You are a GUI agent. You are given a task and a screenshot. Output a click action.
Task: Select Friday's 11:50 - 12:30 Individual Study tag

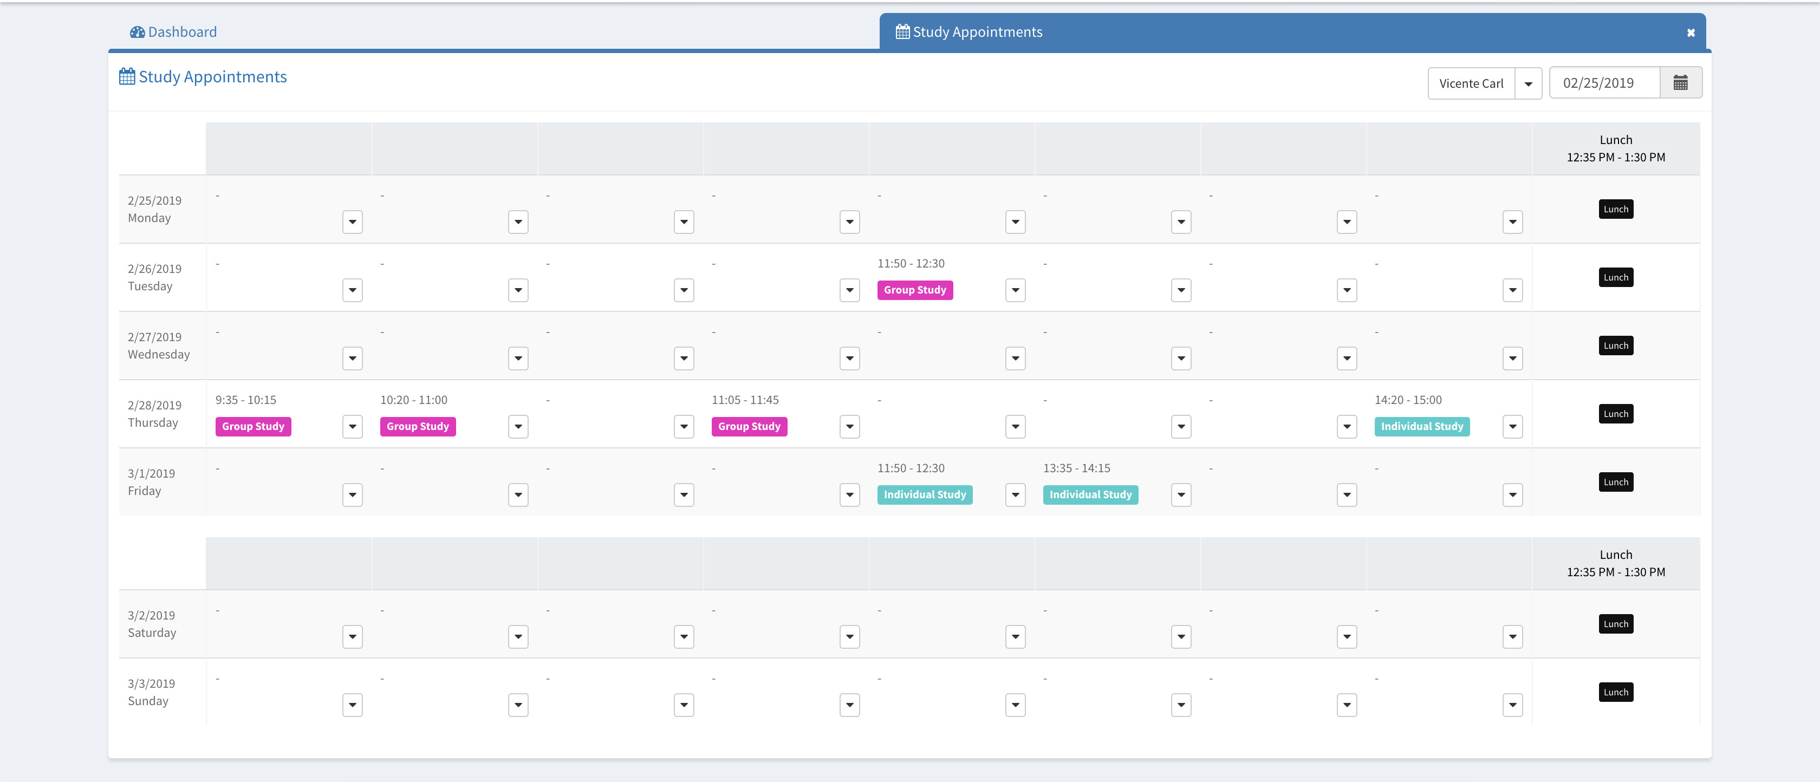pos(925,495)
